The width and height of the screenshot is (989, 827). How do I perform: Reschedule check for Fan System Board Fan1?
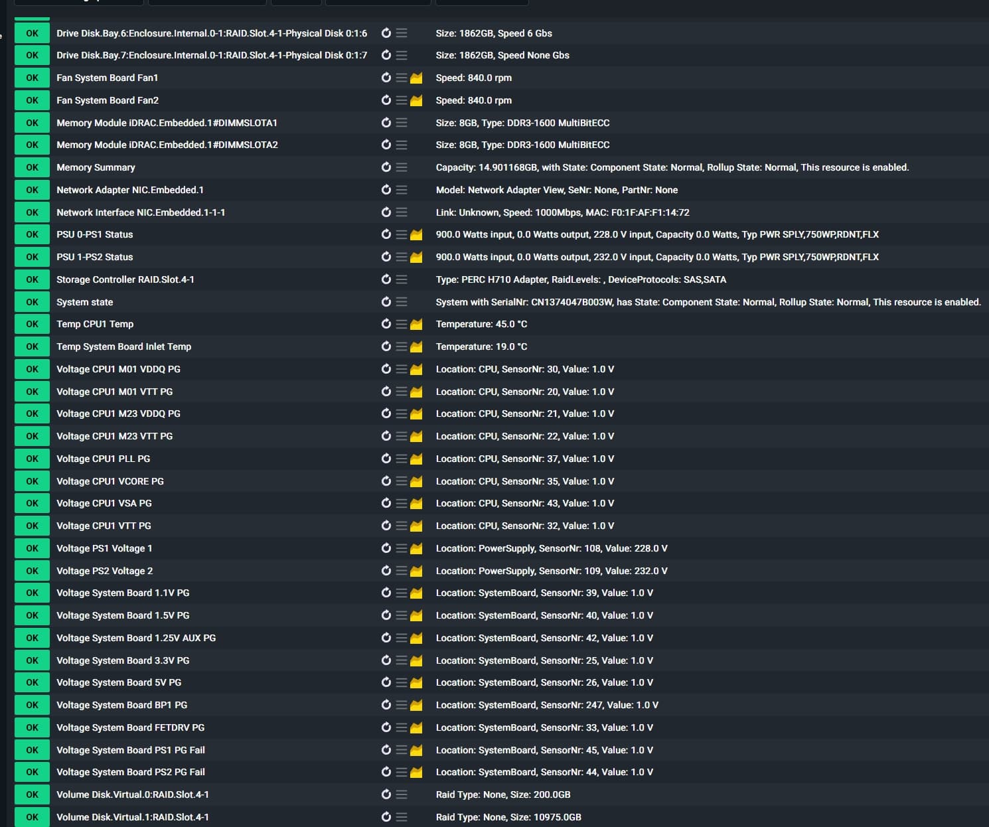coord(386,78)
